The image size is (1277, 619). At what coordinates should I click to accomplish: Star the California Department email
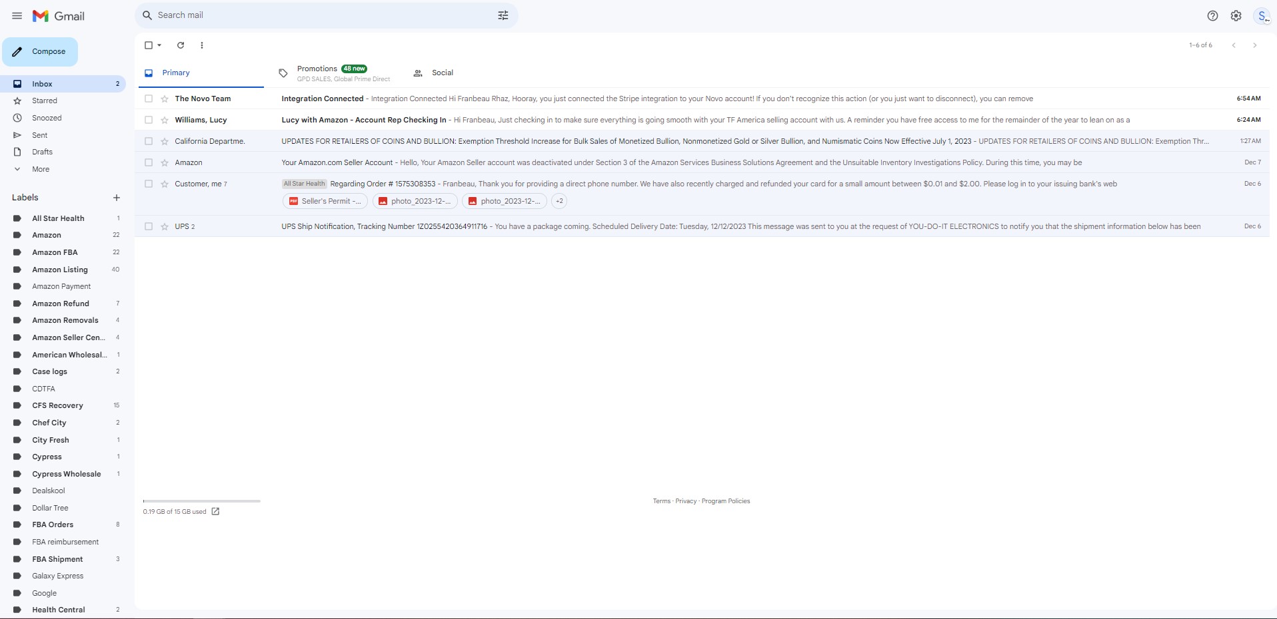pyautogui.click(x=165, y=141)
